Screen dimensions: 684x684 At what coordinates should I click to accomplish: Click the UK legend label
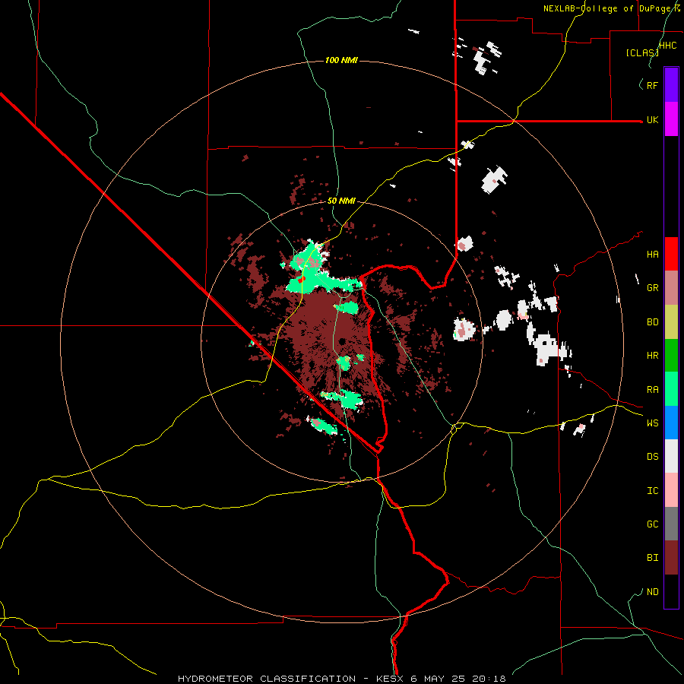(x=652, y=120)
